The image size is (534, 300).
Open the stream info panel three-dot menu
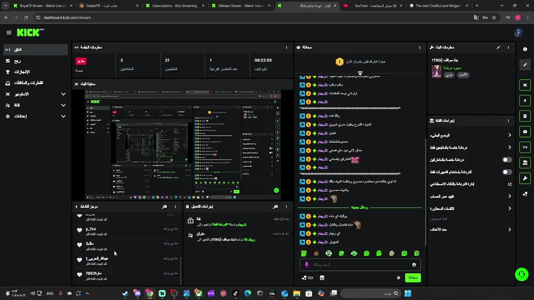click(508, 47)
